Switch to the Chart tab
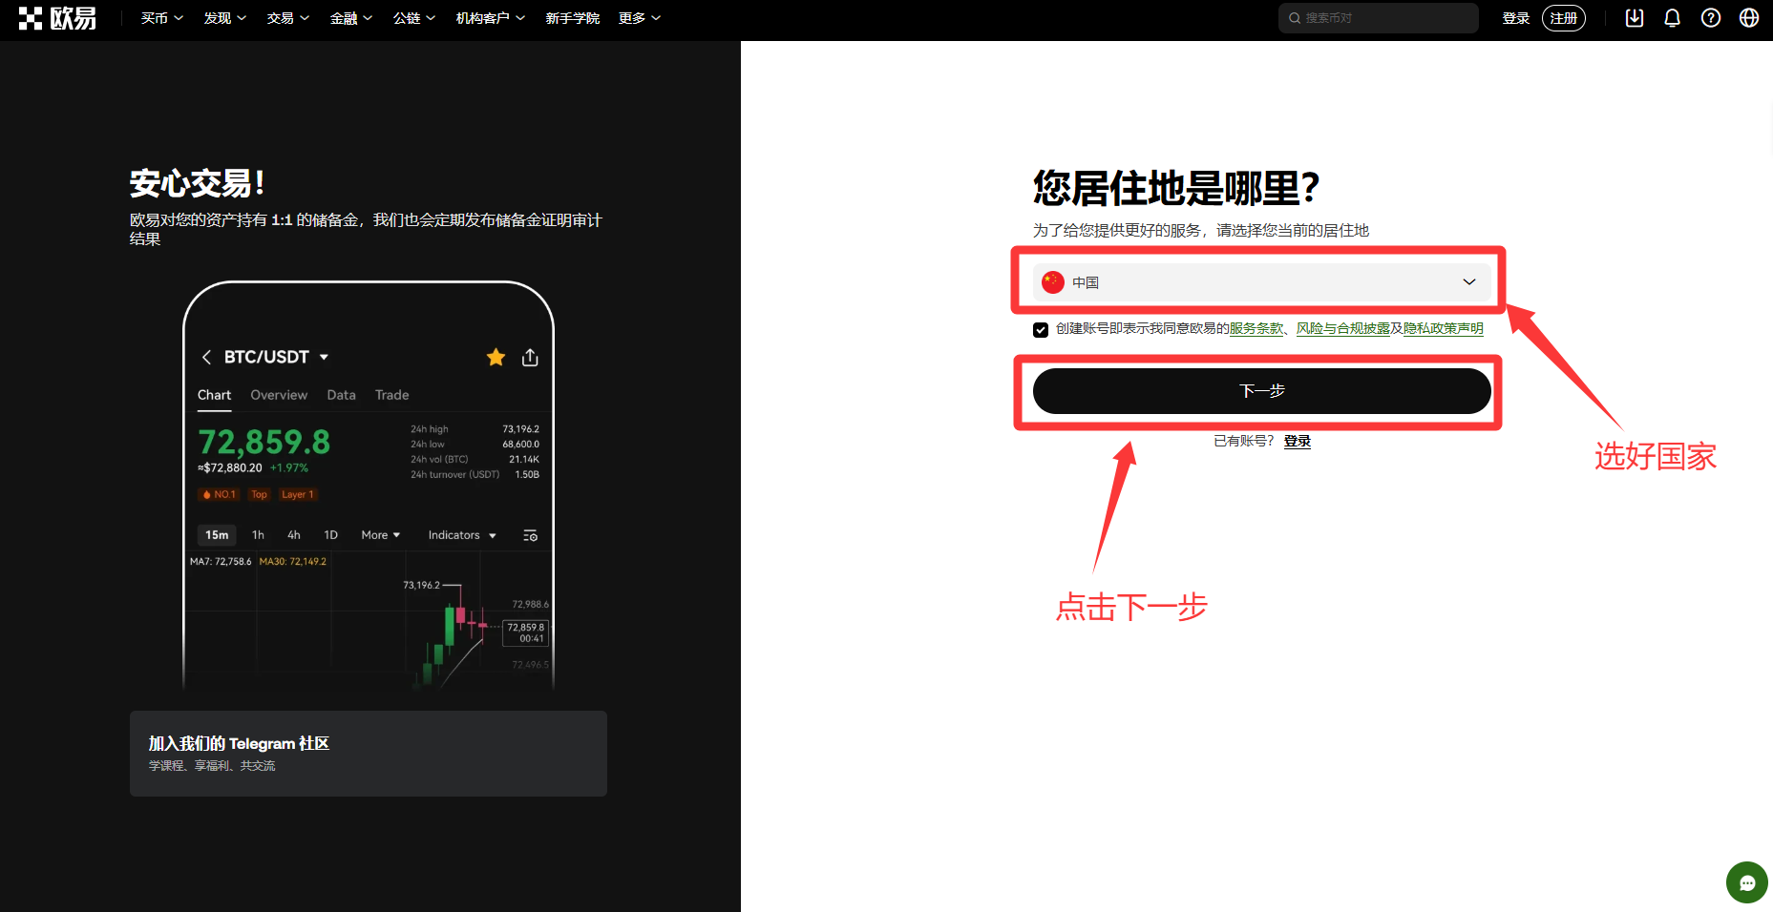 point(215,395)
